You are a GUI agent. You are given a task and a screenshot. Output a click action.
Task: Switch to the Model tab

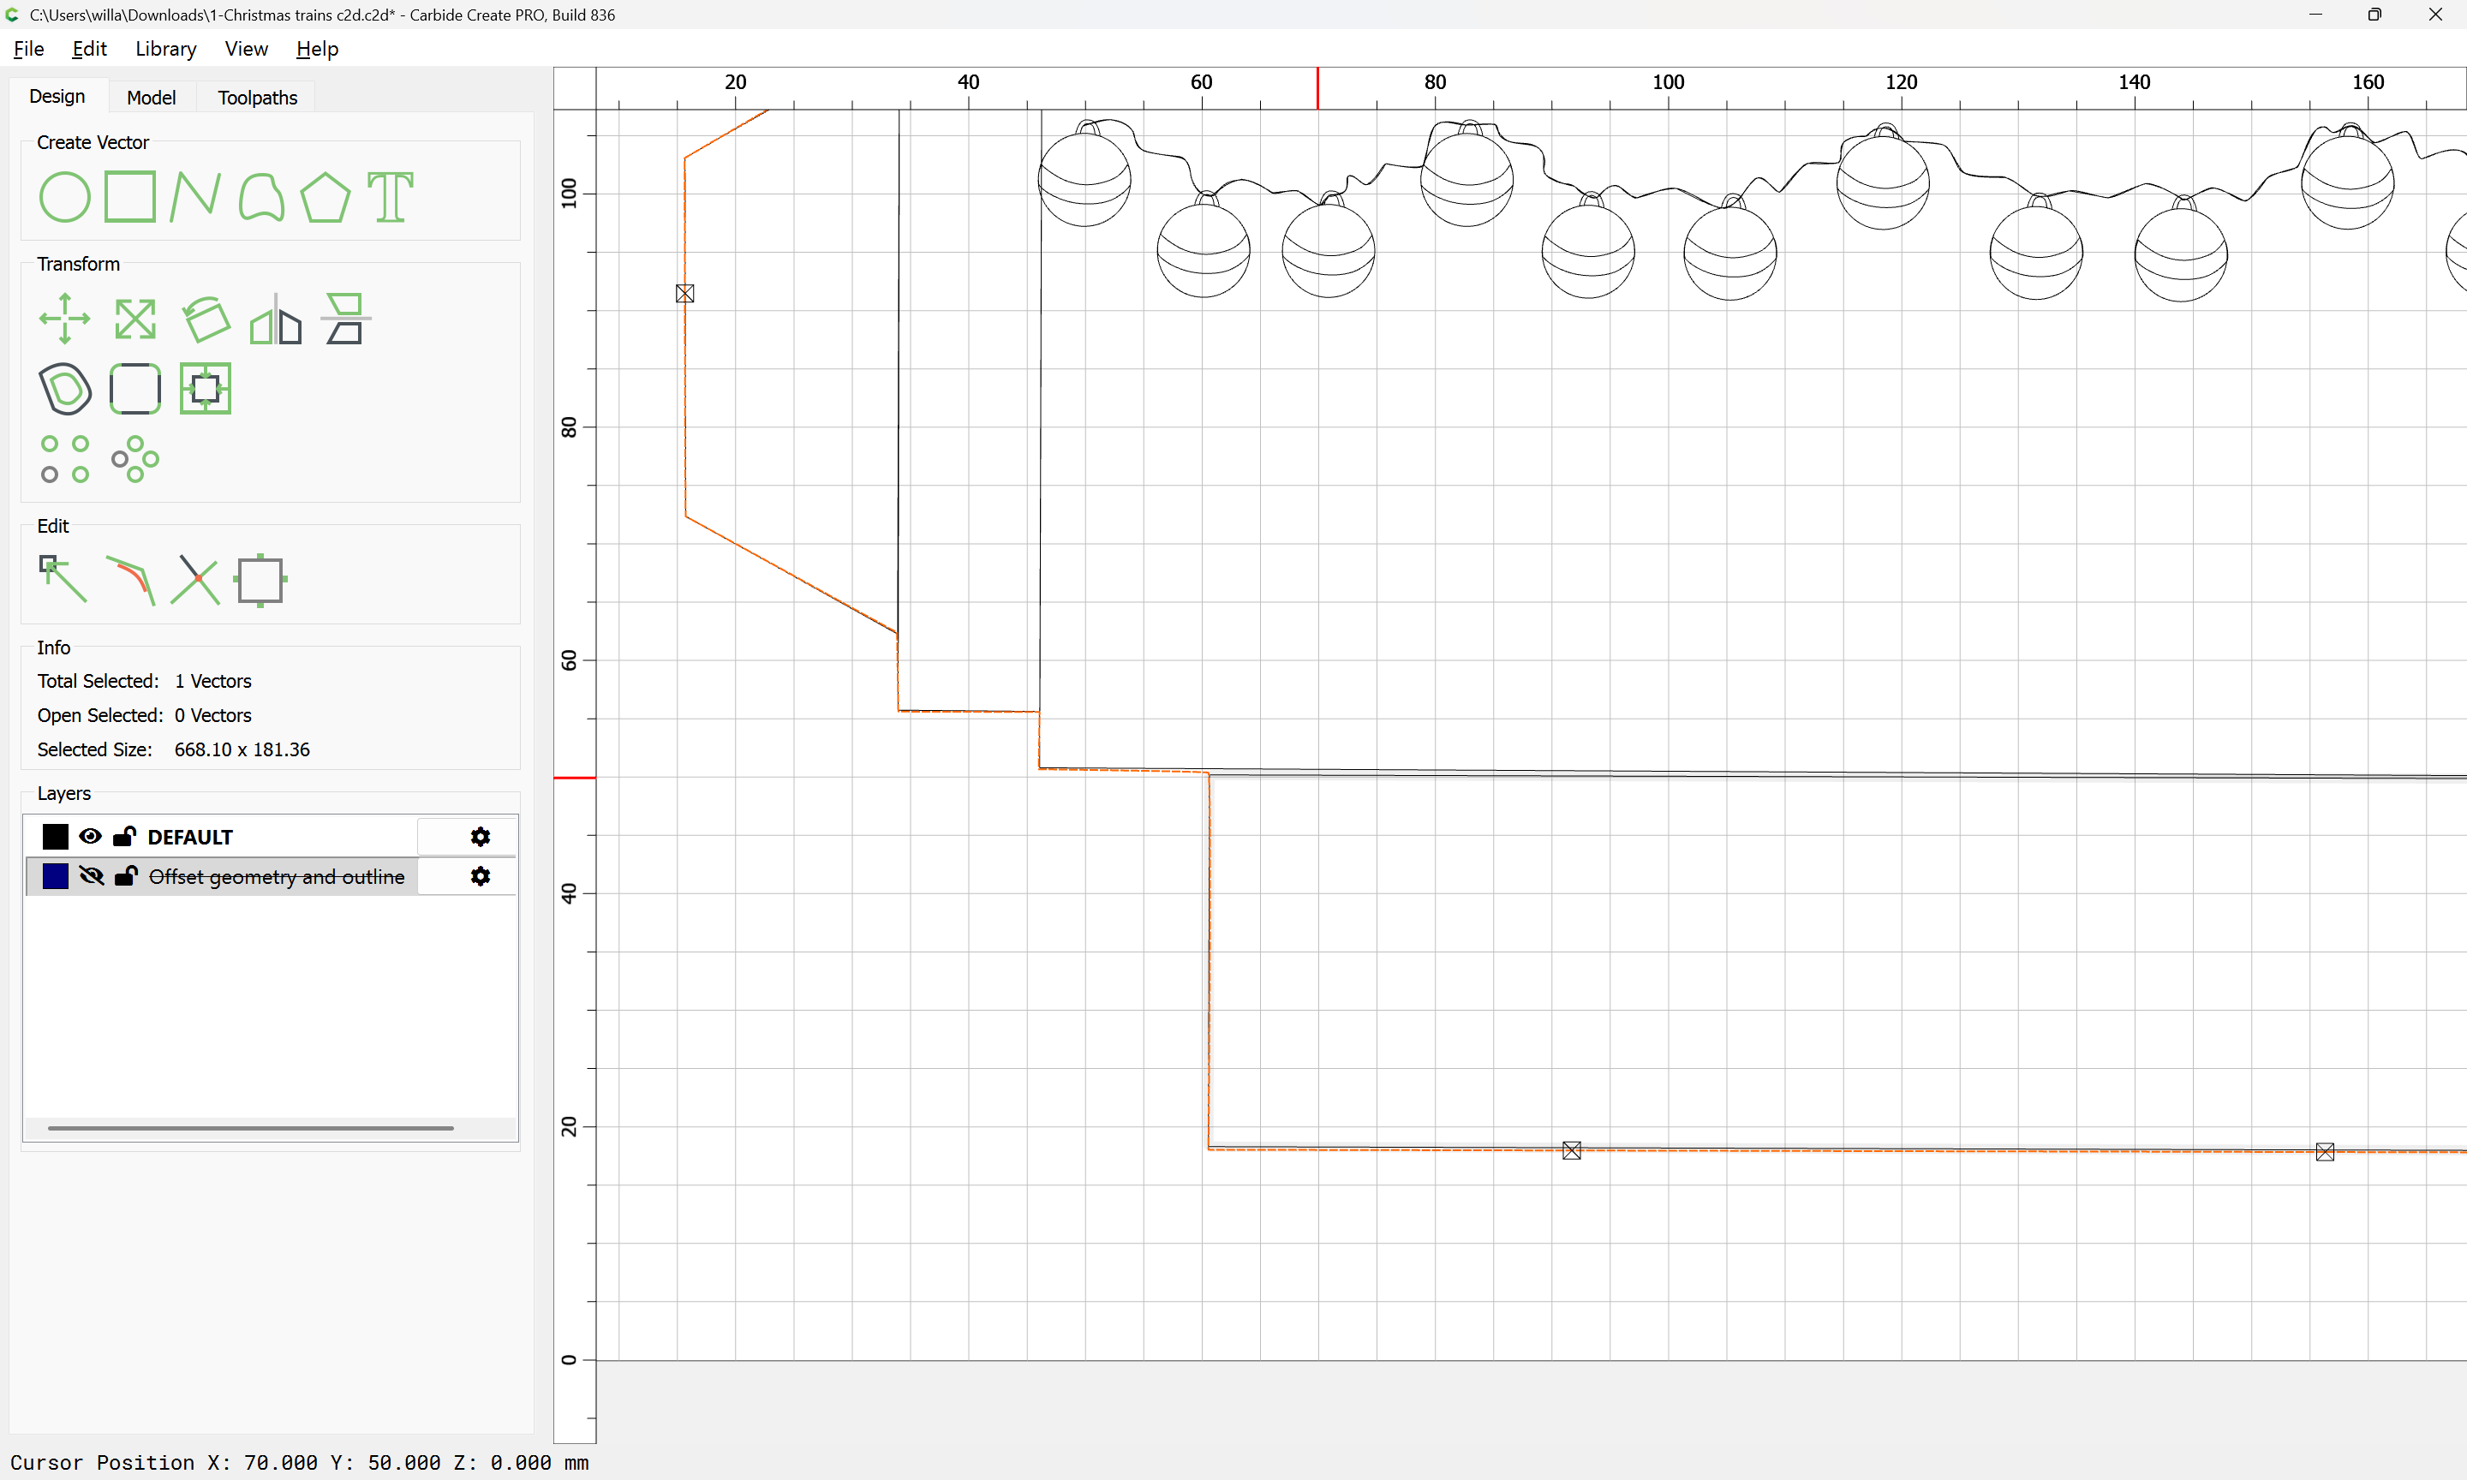(151, 98)
